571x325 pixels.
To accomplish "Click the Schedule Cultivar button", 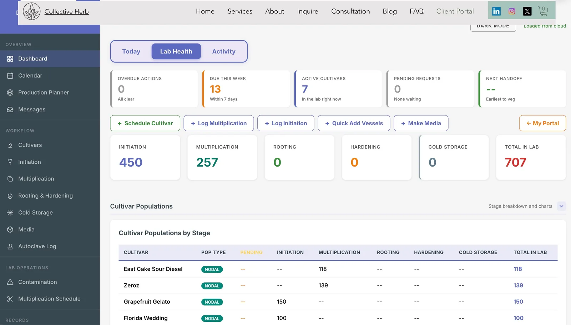I will (x=145, y=123).
